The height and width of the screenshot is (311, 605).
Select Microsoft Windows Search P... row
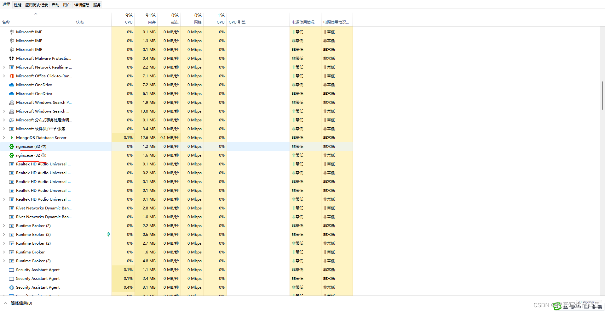[176, 103]
